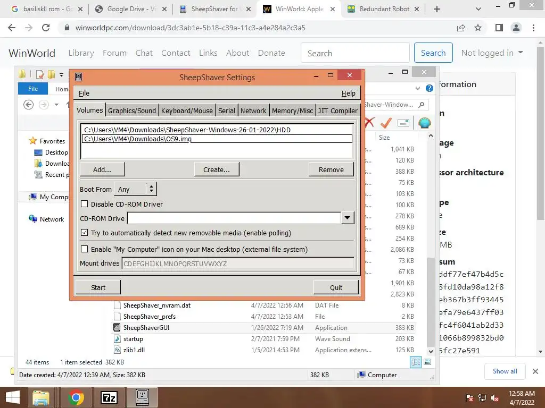Start SheepShaver with the Start button
Image resolution: width=545 pixels, height=408 pixels.
(98, 287)
